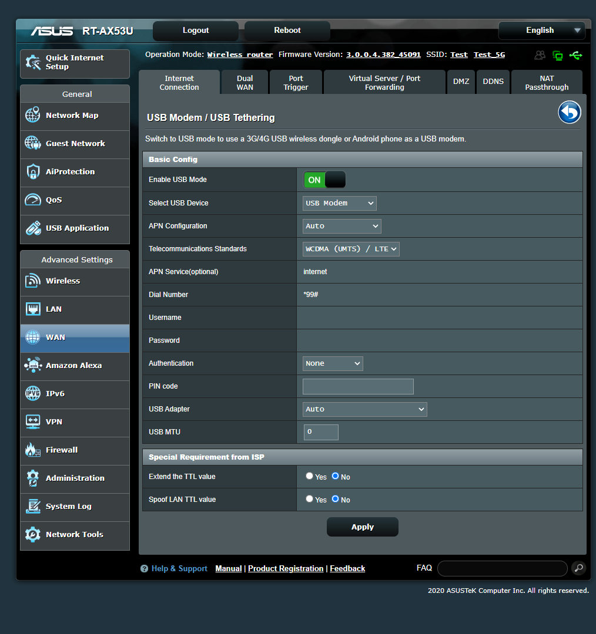This screenshot has width=596, height=634.
Task: Click the connected clients icon
Action: pyautogui.click(x=540, y=55)
